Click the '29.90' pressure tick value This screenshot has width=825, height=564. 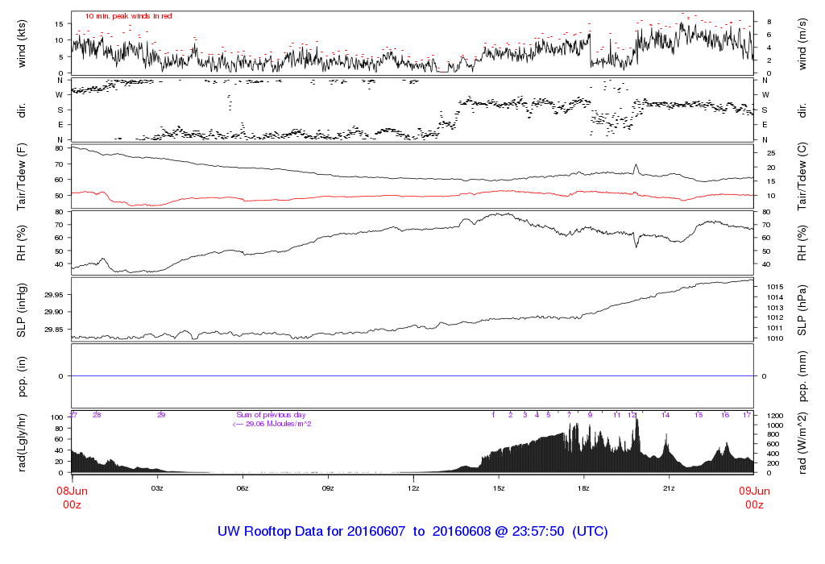[54, 312]
